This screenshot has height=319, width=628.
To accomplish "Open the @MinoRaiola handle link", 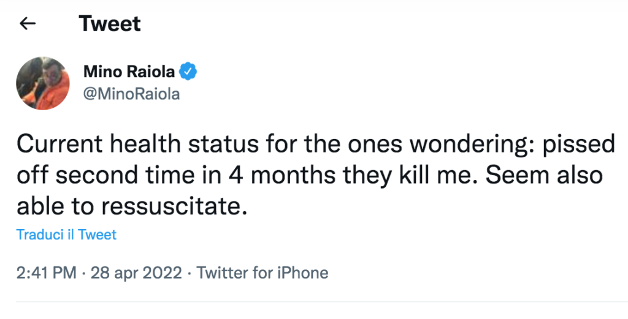I will [132, 96].
